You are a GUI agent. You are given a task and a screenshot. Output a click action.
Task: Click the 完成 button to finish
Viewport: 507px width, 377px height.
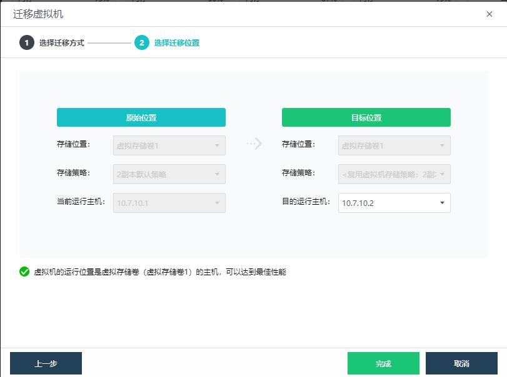383,363
